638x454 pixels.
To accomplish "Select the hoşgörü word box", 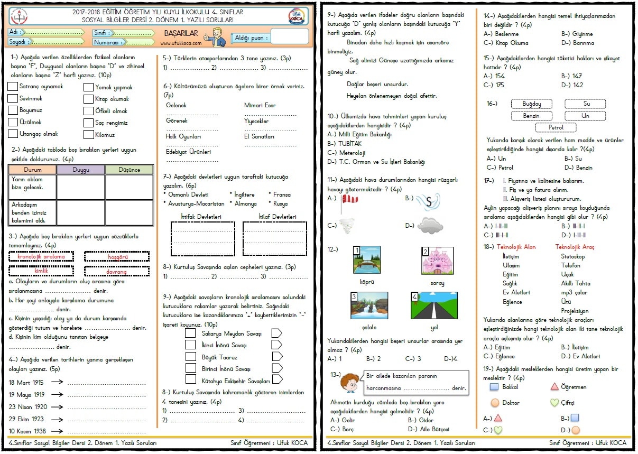I will pyautogui.click(x=117, y=257).
